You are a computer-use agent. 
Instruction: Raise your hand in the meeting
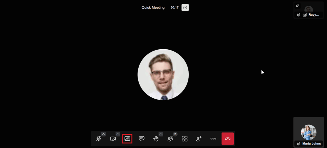[156, 139]
